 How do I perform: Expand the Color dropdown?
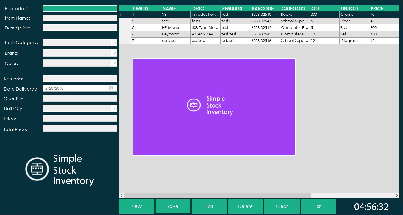[115, 63]
